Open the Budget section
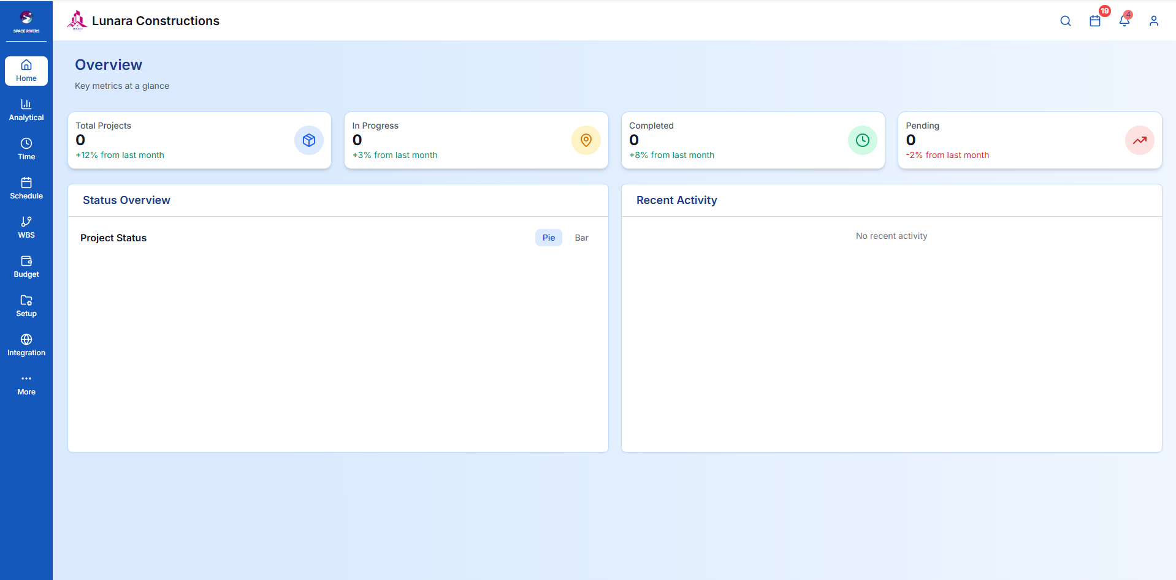Screen dimensions: 1176x580 point(26,266)
